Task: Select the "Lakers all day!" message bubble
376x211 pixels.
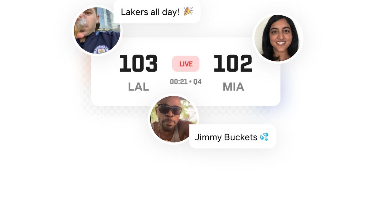Action: coord(157,12)
